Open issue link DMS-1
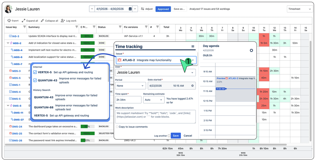This screenshot has width=316, height=161. (16, 85)
